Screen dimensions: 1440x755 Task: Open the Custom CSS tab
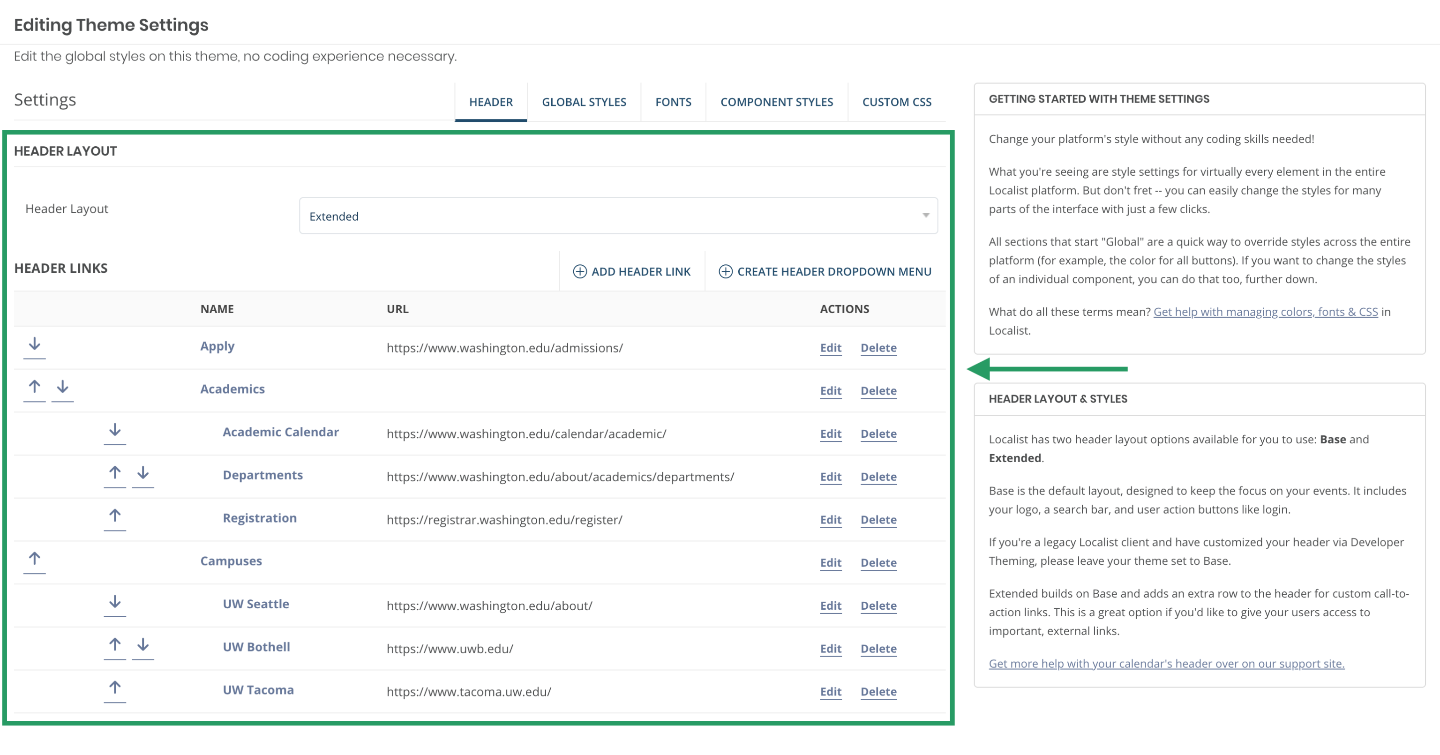tap(896, 102)
